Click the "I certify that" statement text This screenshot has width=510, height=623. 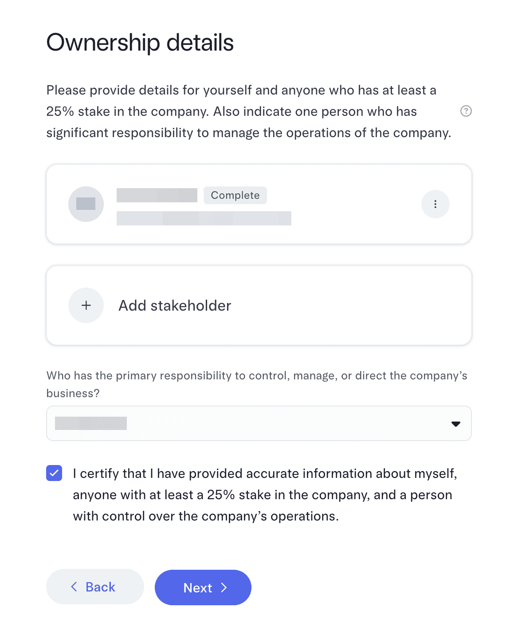pyautogui.click(x=264, y=495)
